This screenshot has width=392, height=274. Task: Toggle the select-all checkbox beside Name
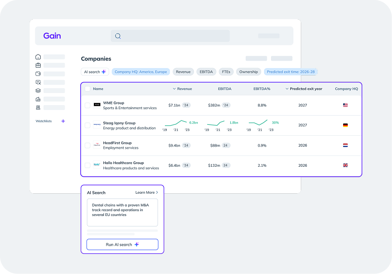tap(87, 89)
